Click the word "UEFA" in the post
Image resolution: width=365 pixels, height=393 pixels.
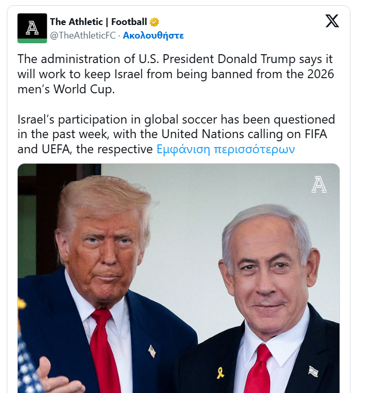click(56, 150)
